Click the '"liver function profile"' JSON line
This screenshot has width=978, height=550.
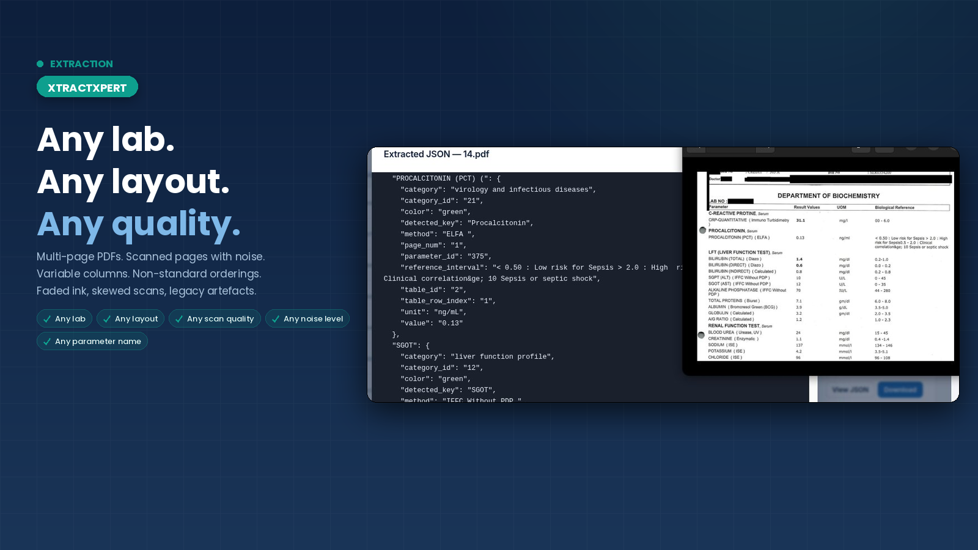477,356
